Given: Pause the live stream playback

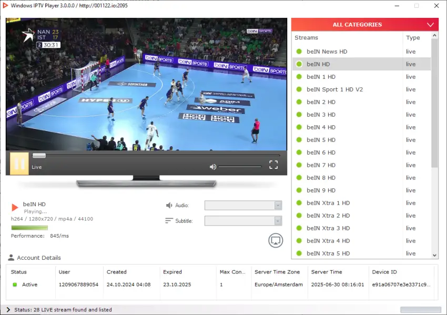Looking at the screenshot, I should click(19, 164).
